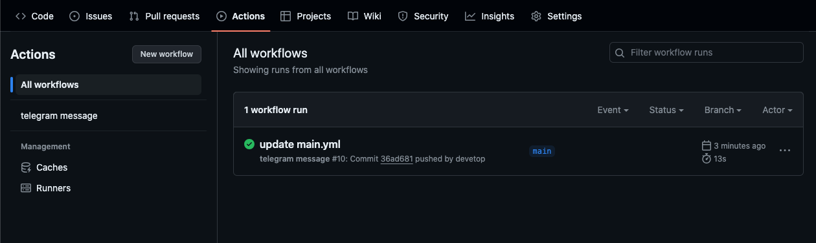
Task: Click the green success check icon
Action: tap(249, 144)
